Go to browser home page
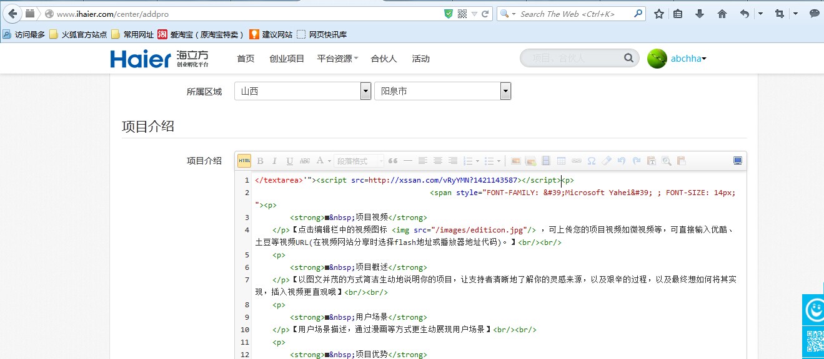This screenshot has height=359, width=824. (x=722, y=14)
